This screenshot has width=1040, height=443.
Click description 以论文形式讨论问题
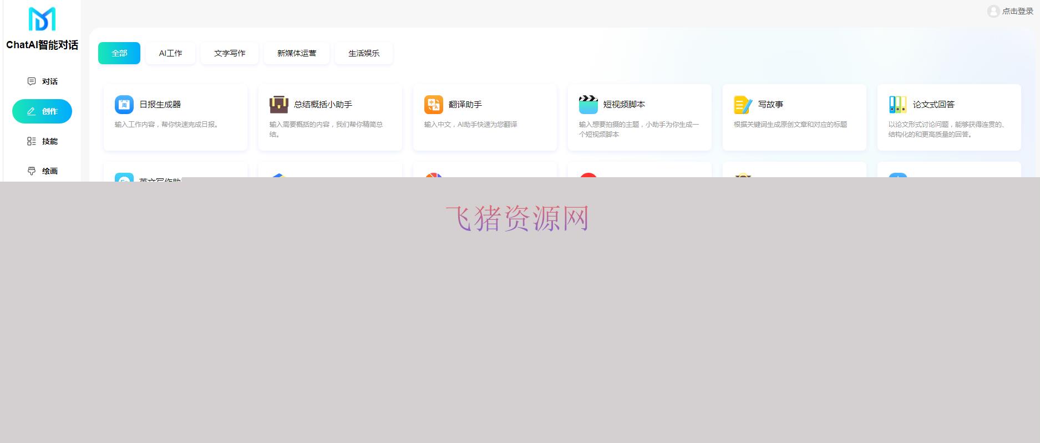(x=948, y=129)
